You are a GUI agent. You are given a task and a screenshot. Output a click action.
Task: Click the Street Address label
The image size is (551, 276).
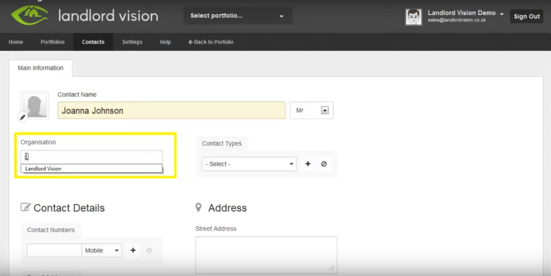click(x=216, y=228)
